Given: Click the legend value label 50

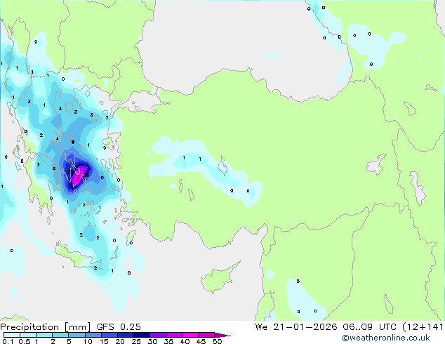Looking at the screenshot, I should pyautogui.click(x=217, y=342).
